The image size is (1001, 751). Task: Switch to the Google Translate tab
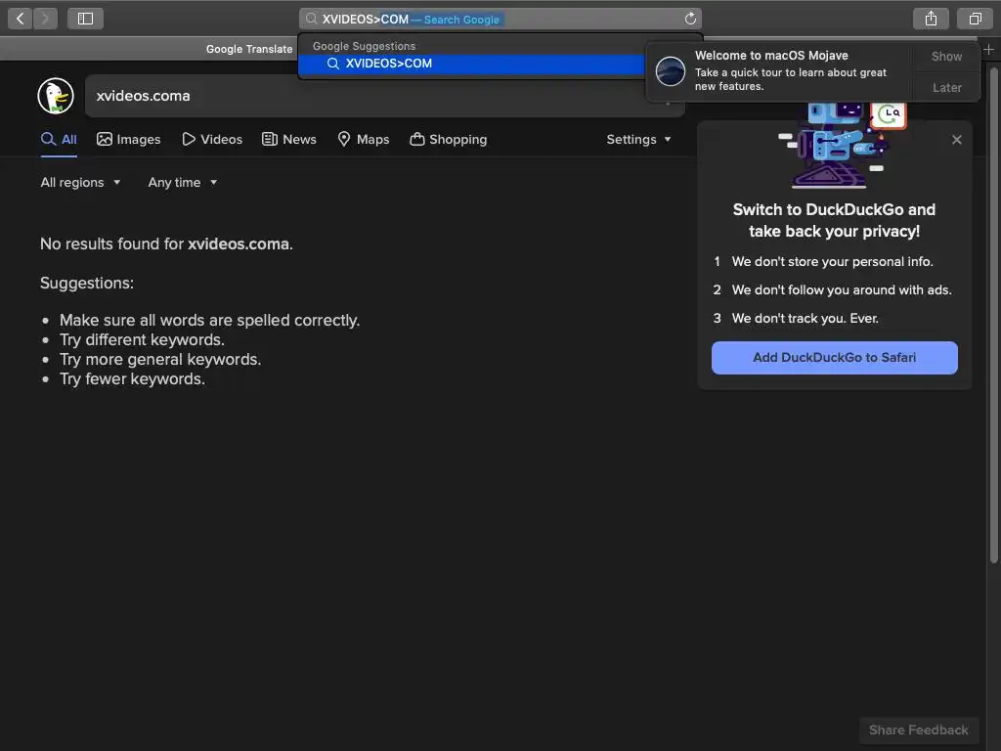click(x=249, y=49)
